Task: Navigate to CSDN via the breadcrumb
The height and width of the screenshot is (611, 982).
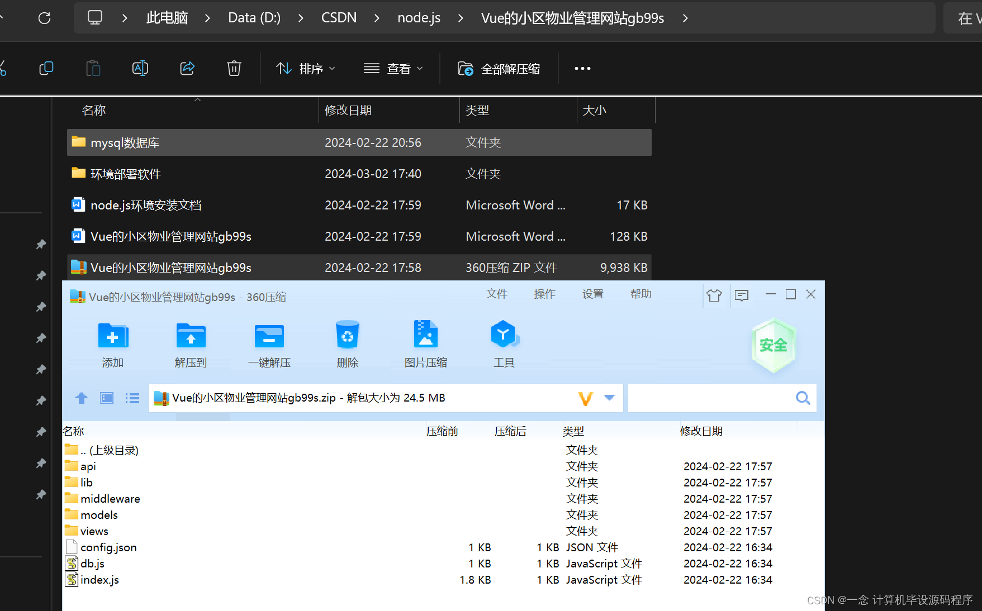Action: 339,17
